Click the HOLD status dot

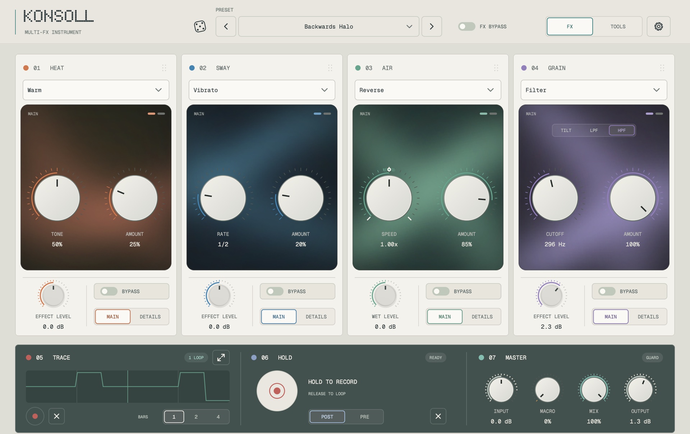(254, 358)
